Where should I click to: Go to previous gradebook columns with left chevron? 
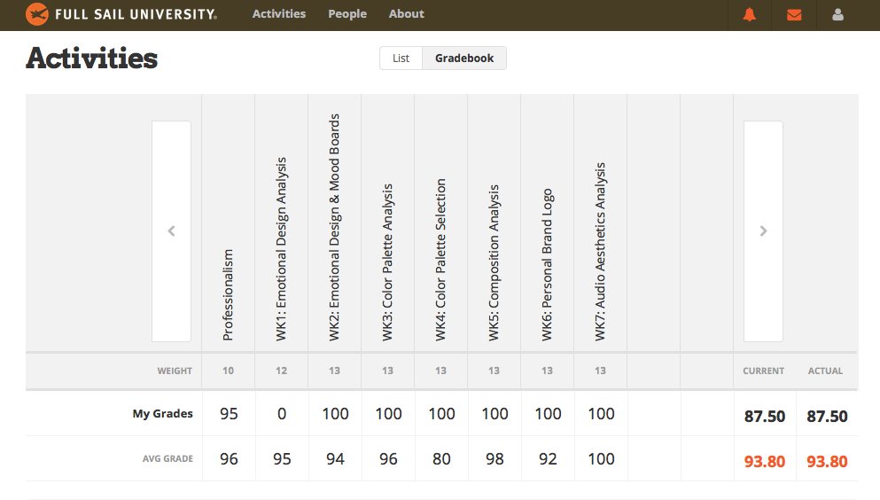pyautogui.click(x=171, y=231)
